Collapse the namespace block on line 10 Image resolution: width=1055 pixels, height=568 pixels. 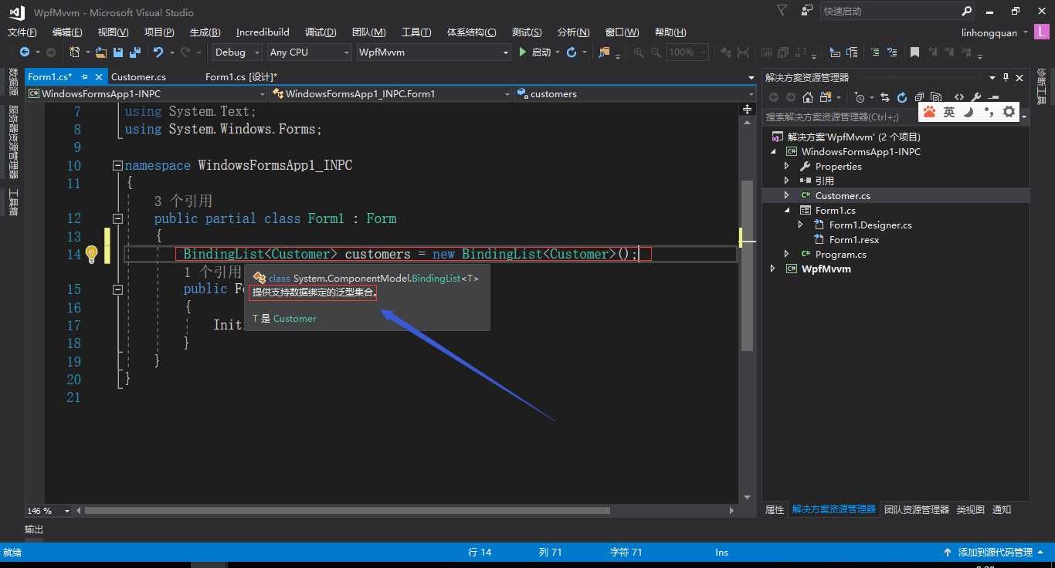[117, 165]
